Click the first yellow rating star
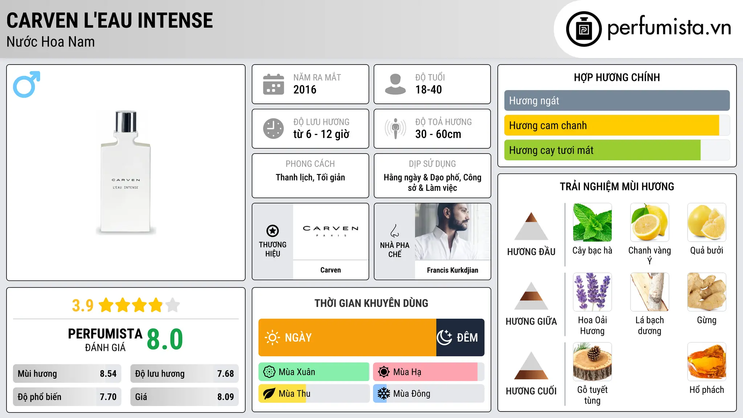The height and width of the screenshot is (418, 743). tap(106, 305)
